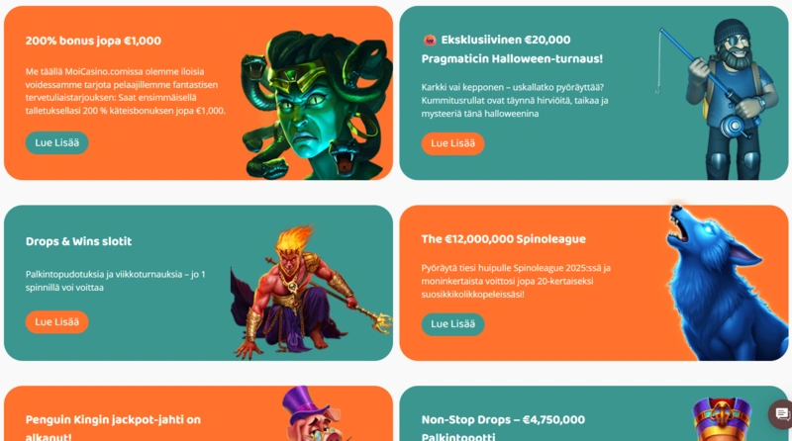Click the pumpkin emoji in Halloween-turnaus title
Viewport: 792px width, 441px height.
point(430,40)
